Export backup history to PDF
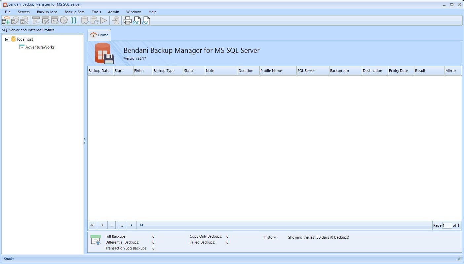 coord(136,21)
